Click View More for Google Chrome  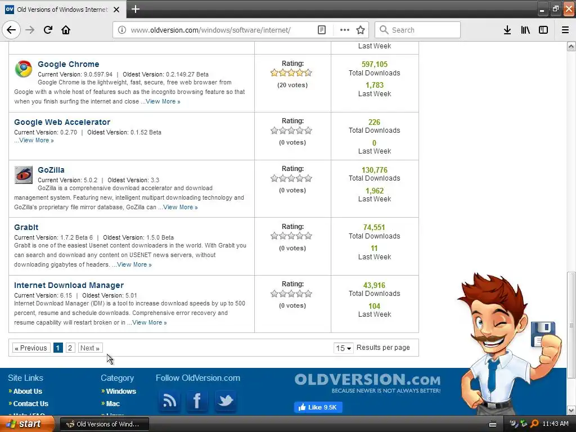pos(163,101)
